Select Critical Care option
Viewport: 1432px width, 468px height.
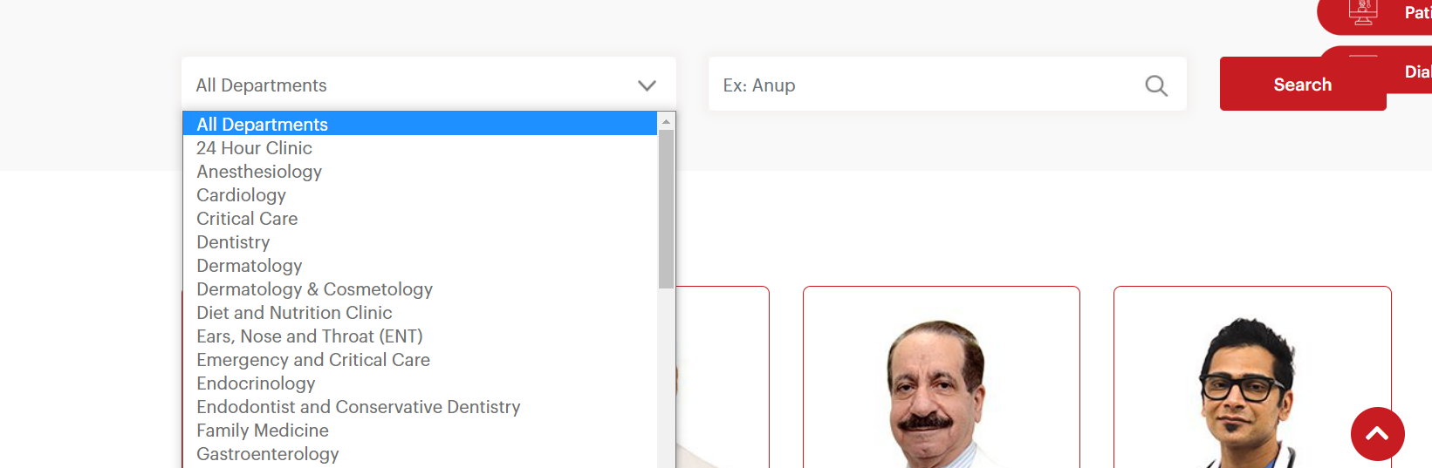tap(420, 218)
